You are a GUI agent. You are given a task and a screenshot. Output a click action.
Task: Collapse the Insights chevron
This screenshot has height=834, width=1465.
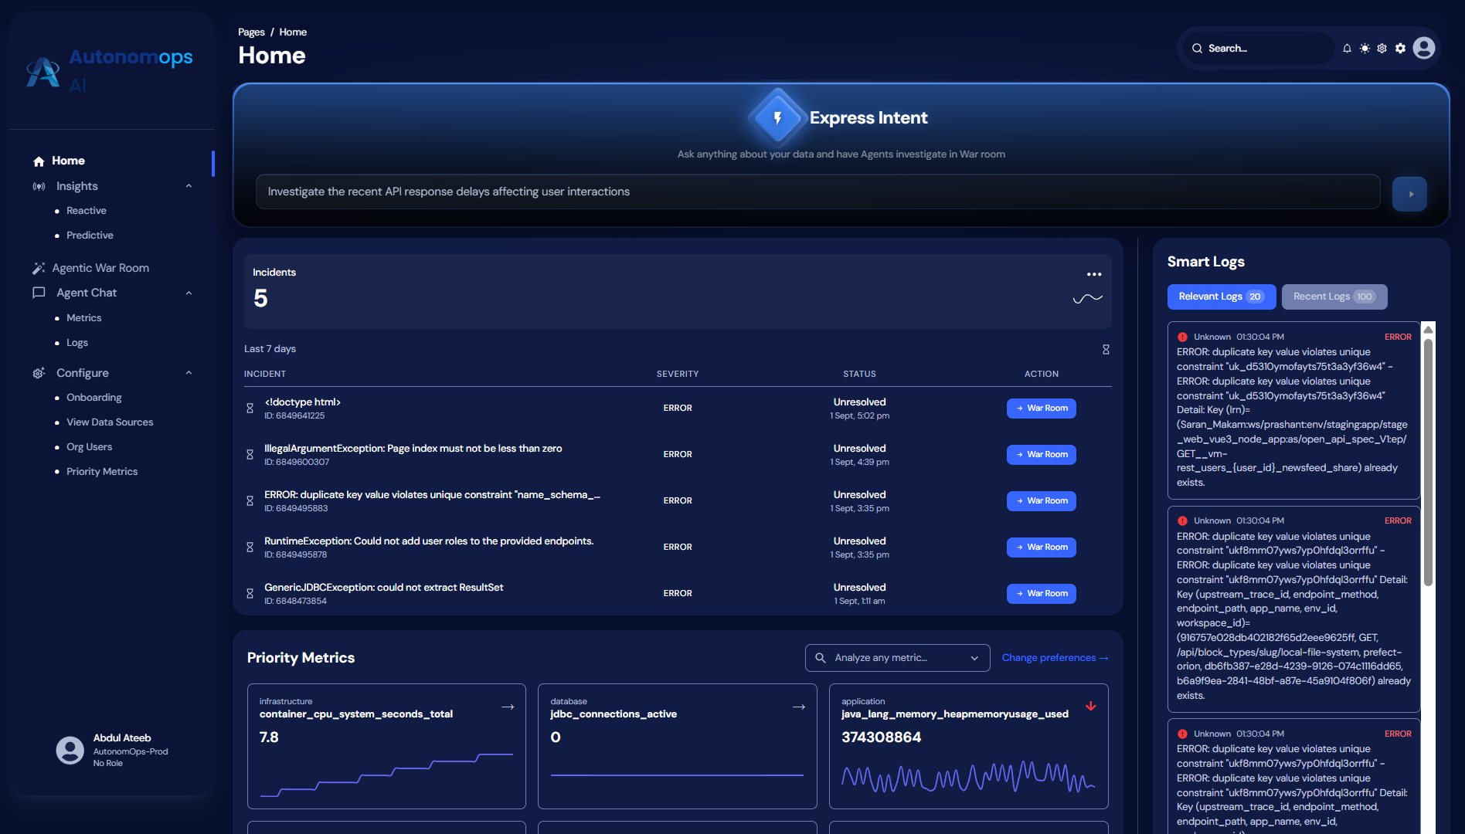tap(189, 186)
